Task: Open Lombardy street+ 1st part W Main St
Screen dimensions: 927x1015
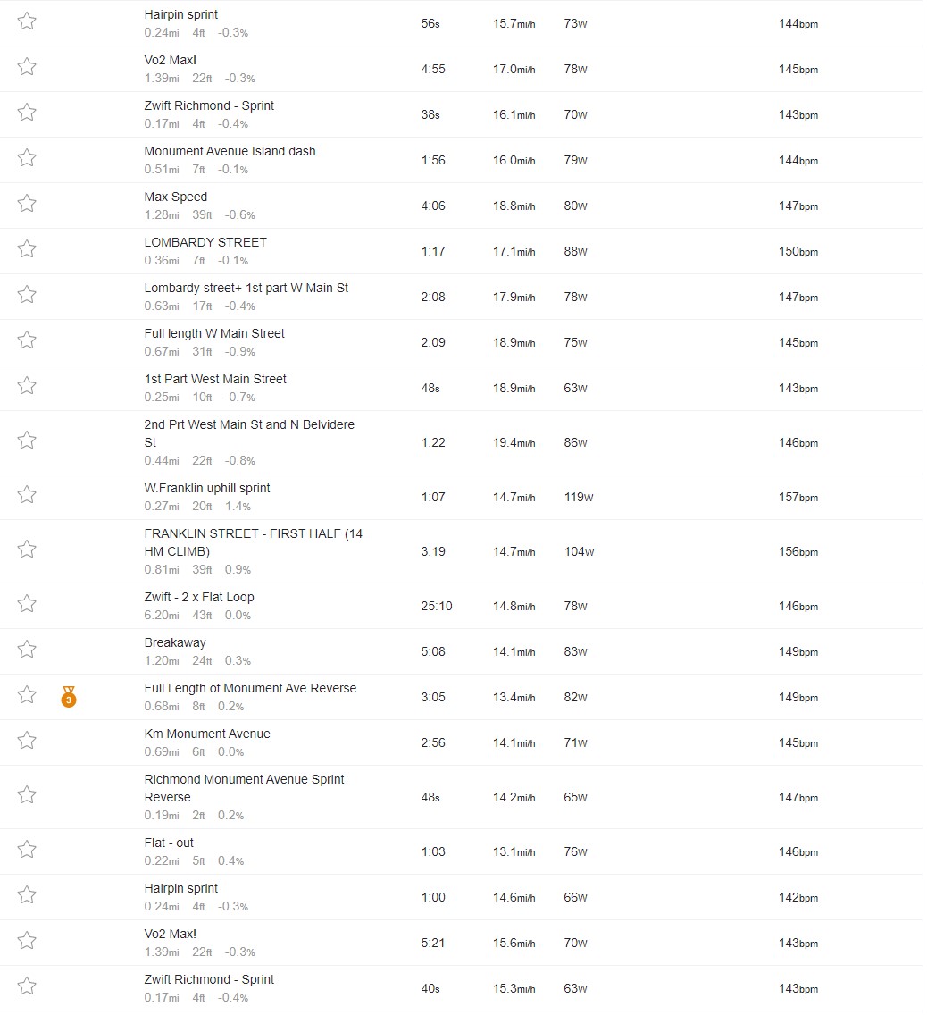Action: [246, 288]
